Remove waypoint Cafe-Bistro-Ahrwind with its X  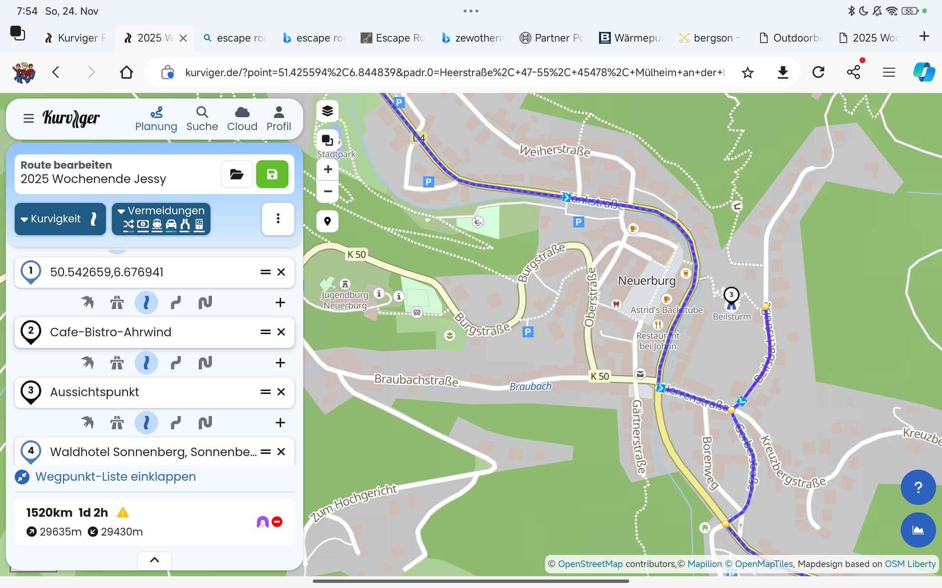pyautogui.click(x=281, y=332)
